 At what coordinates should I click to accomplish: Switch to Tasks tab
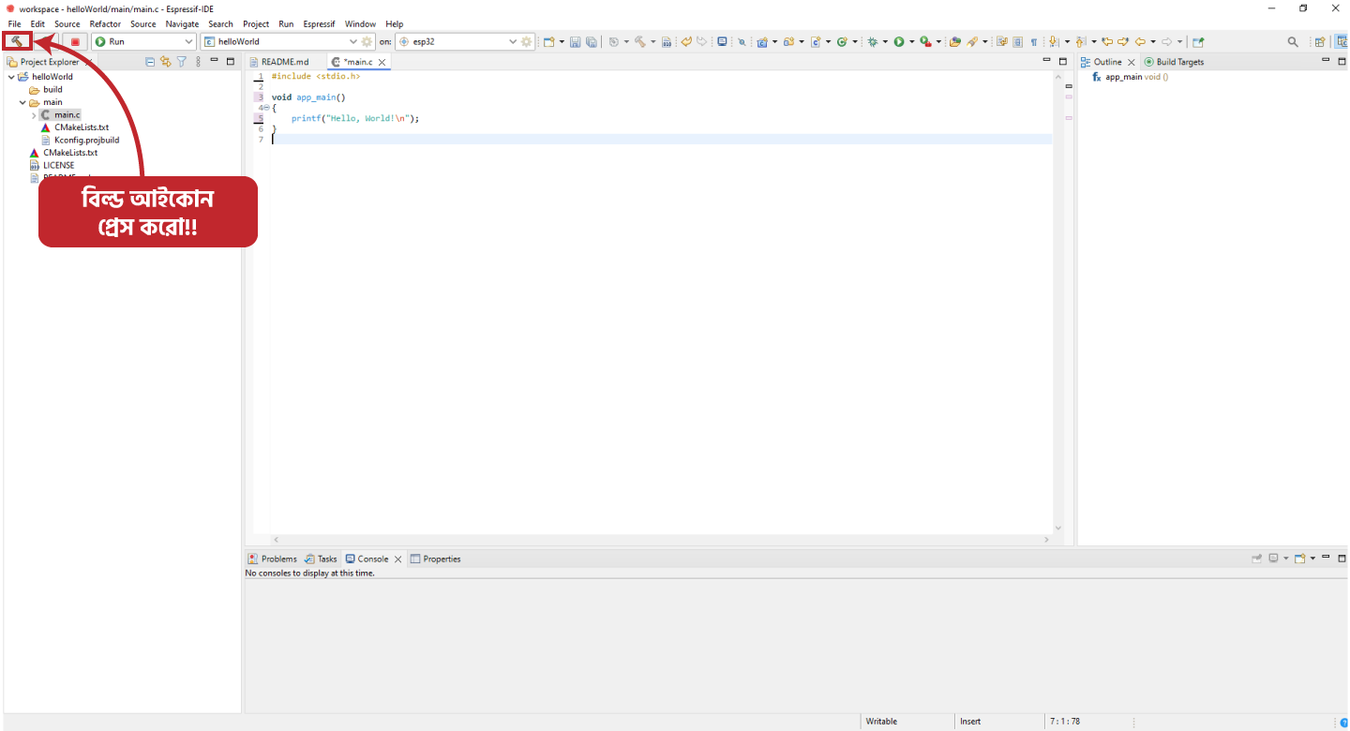(x=321, y=559)
